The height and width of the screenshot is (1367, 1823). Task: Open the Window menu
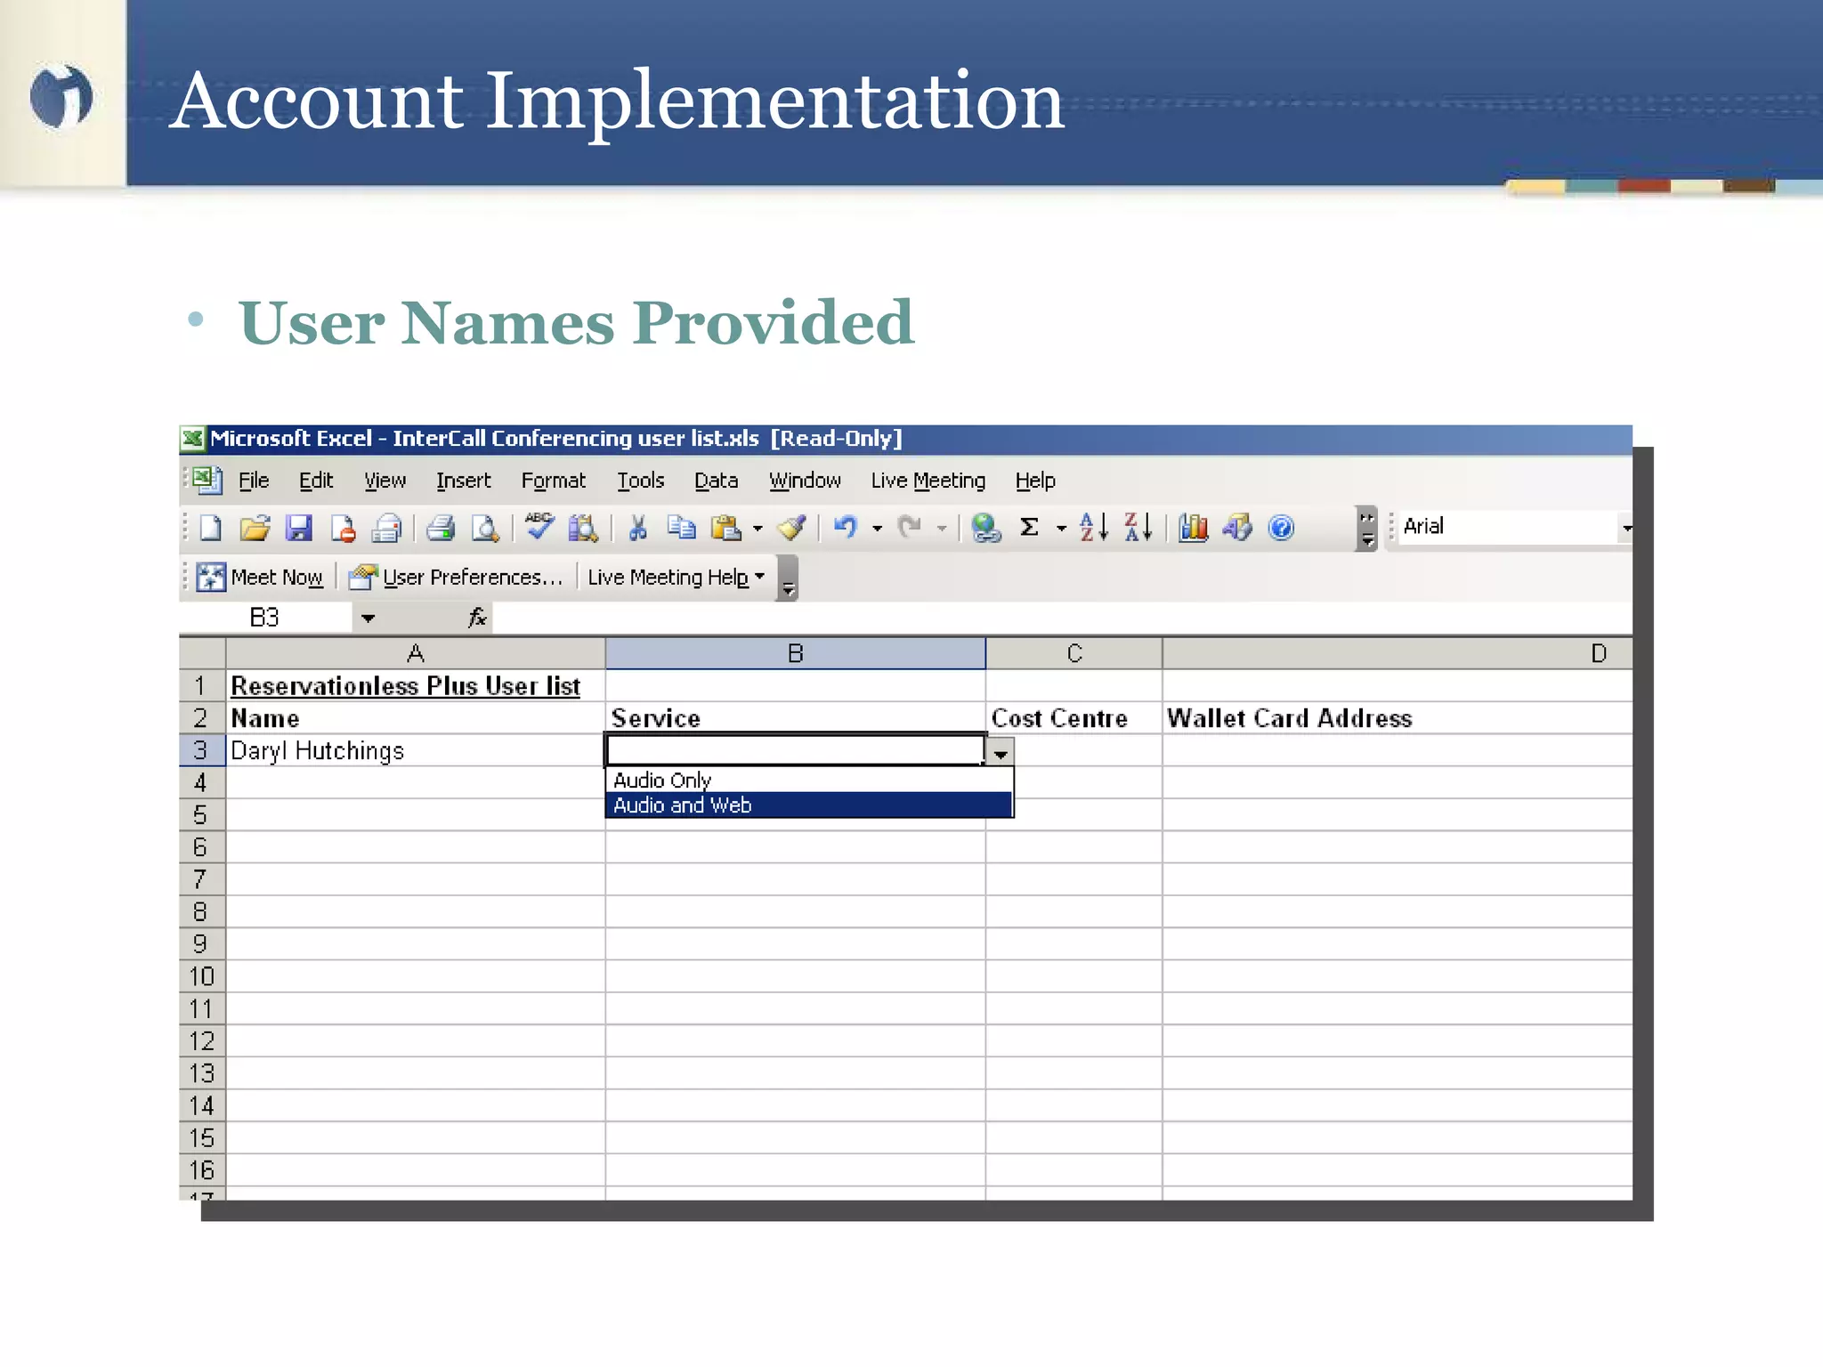805,481
